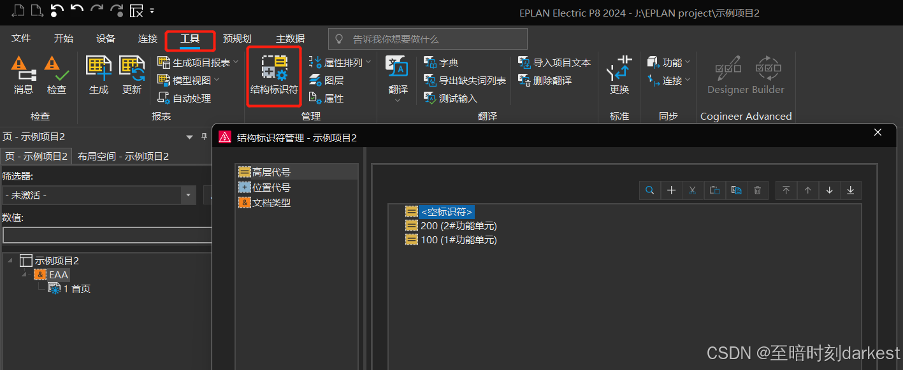Click 告诉我你想要做什么 search box
Viewport: 903px width, 370px height.
(x=428, y=39)
